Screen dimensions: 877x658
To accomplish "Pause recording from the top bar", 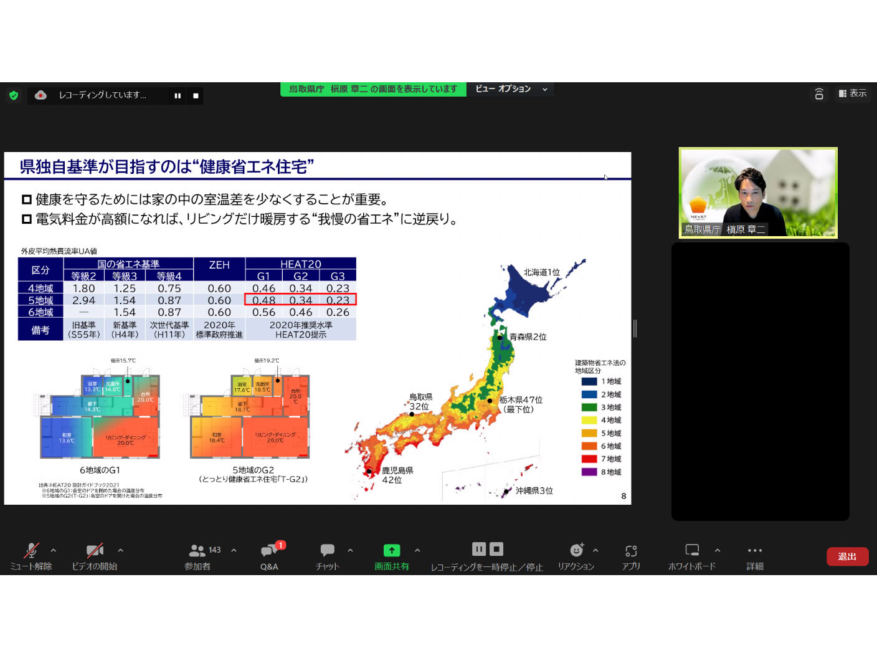I will coord(178,95).
